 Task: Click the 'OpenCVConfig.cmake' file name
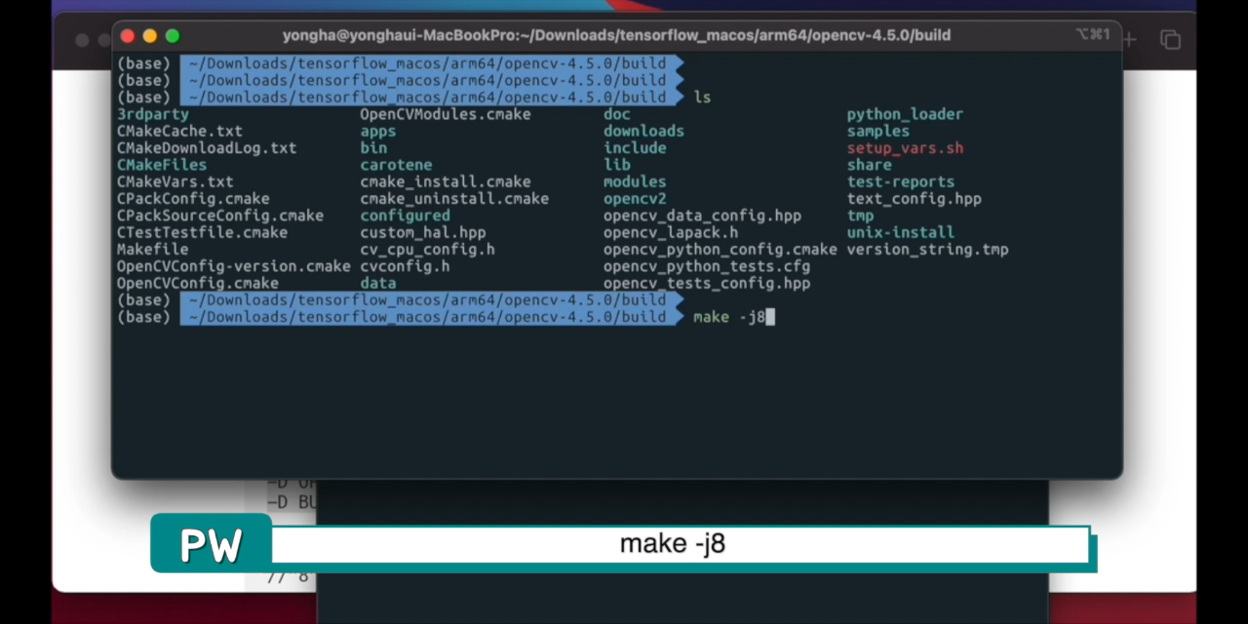point(198,284)
